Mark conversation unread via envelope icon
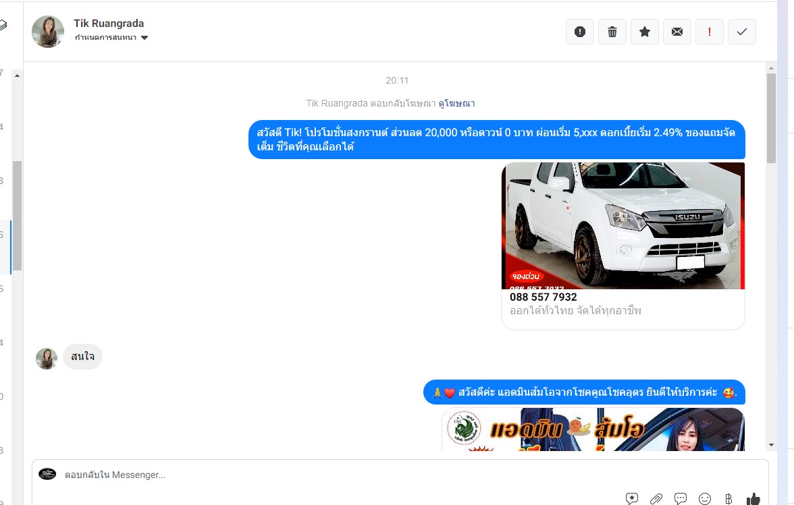Screen dimensions: 794x505 pyautogui.click(x=677, y=32)
